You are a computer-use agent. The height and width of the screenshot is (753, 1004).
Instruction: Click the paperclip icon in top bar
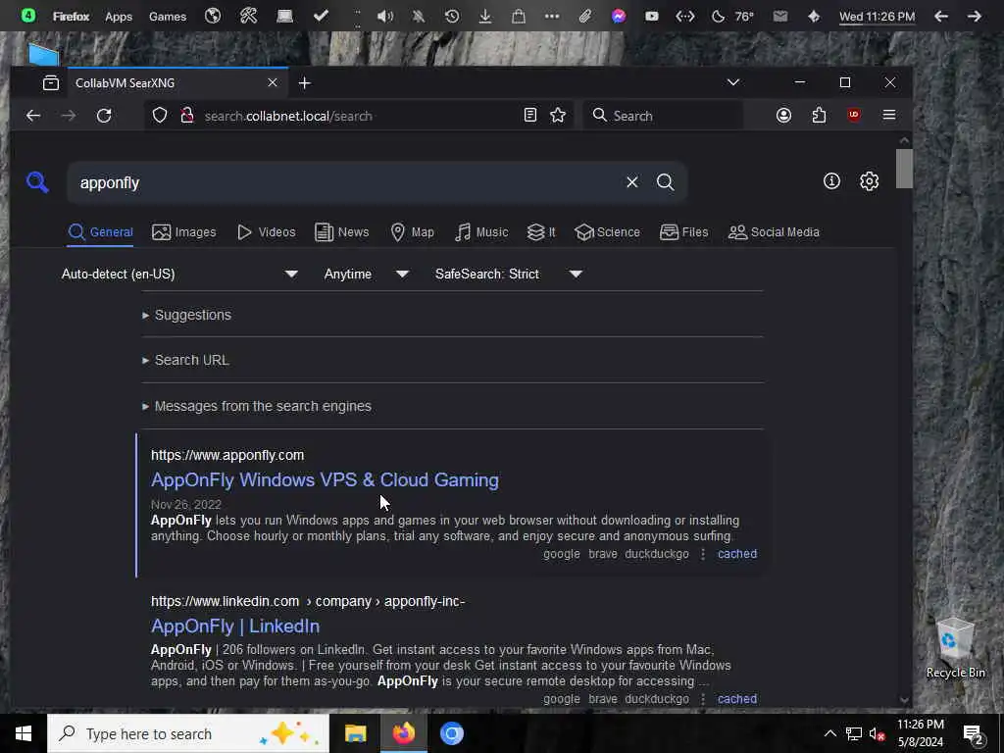pyautogui.click(x=585, y=16)
